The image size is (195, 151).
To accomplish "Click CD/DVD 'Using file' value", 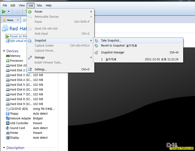I will click(44, 109).
